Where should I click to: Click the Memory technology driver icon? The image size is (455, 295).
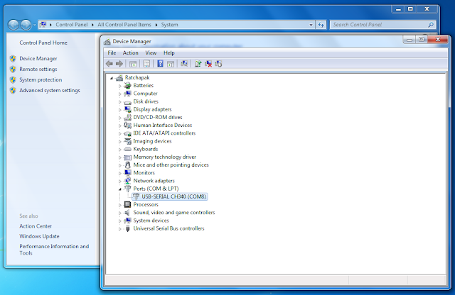pyautogui.click(x=127, y=157)
